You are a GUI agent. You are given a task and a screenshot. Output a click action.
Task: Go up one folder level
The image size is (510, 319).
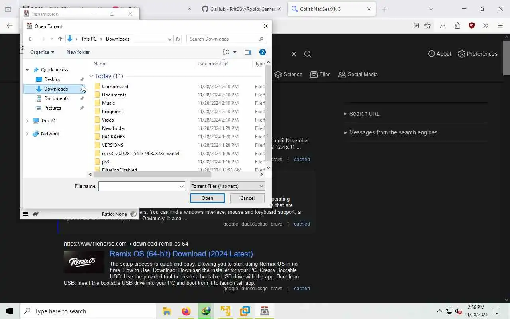tap(60, 39)
